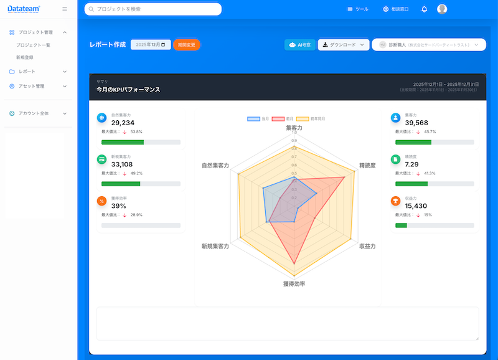Click the AI考察 button
Image resolution: width=498 pixels, height=360 pixels.
tap(300, 45)
